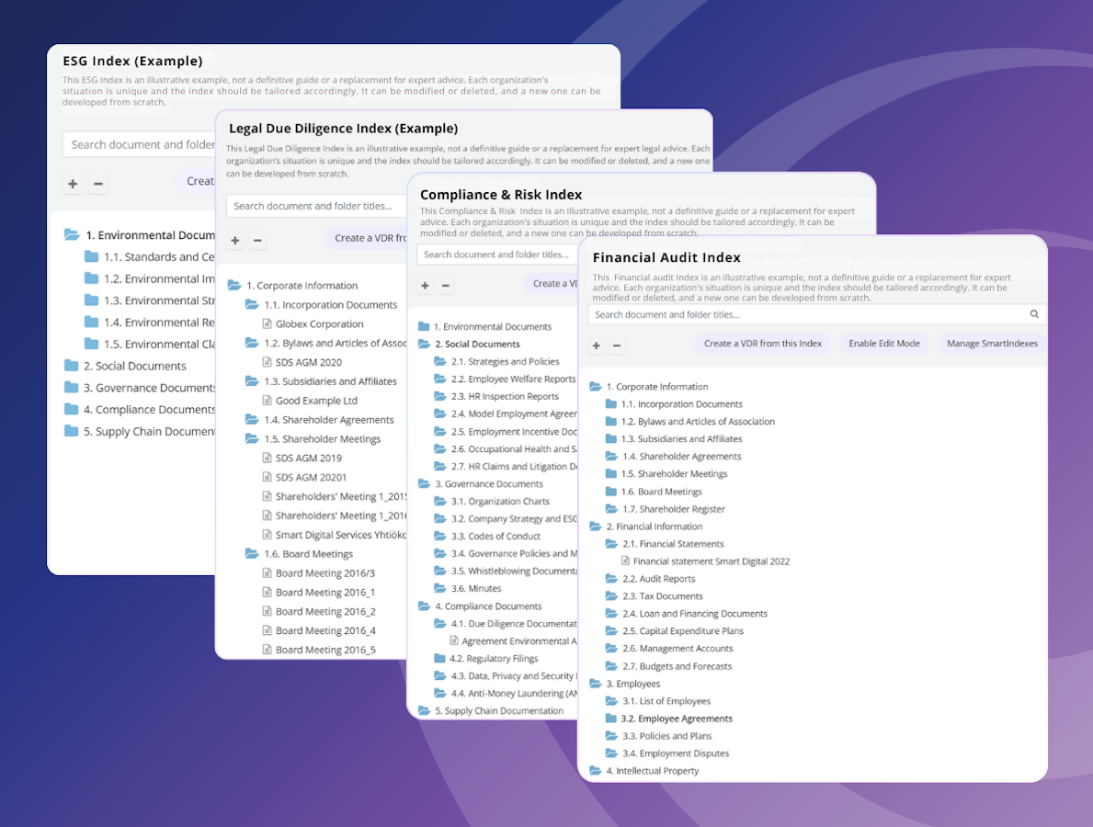1093x827 pixels.
Task: Select 3.2. Employee Agreements tree item
Action: [677, 719]
